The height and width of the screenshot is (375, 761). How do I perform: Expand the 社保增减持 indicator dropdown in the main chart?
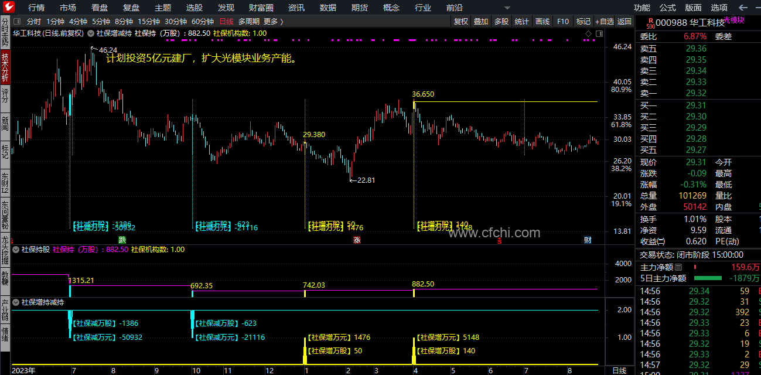91,33
